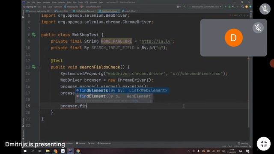Screen dimensions: 274x154
Task: Open the Edit menu
Action: [33, 3]
